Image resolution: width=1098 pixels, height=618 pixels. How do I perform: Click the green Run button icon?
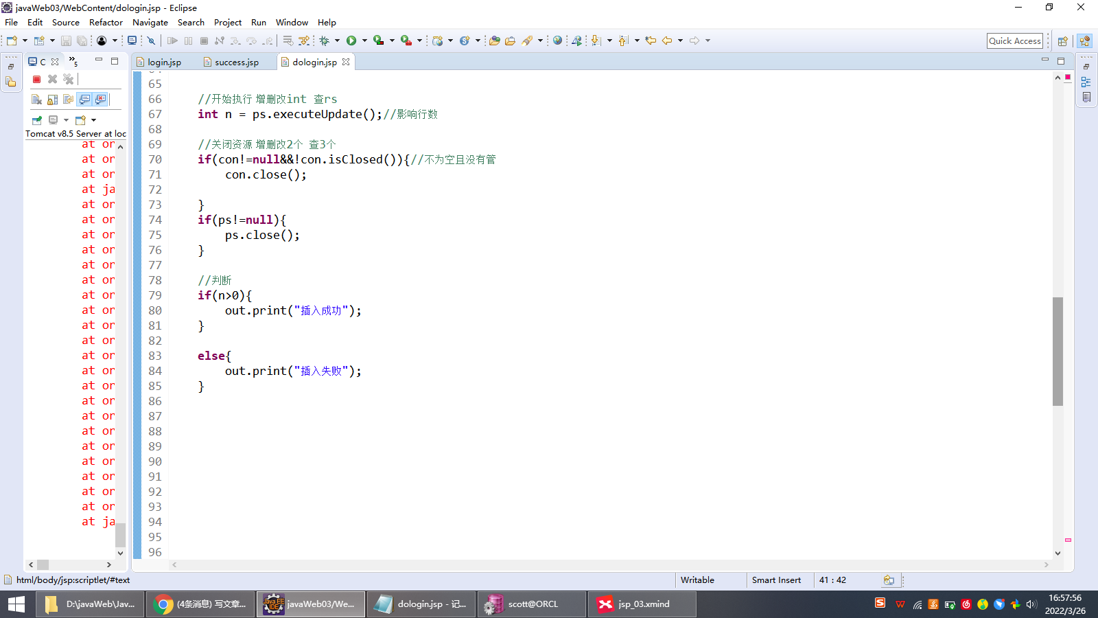click(x=351, y=41)
